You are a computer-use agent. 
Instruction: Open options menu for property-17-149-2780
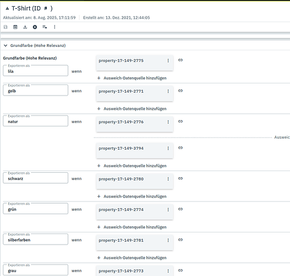[168, 179]
